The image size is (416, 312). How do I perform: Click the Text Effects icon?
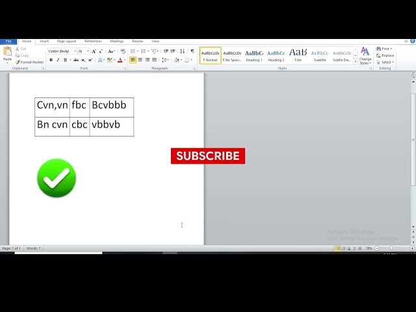click(100, 60)
